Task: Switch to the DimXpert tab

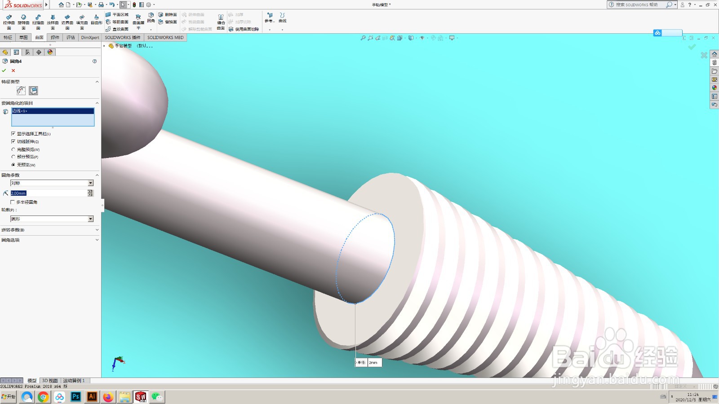Action: click(x=90, y=38)
